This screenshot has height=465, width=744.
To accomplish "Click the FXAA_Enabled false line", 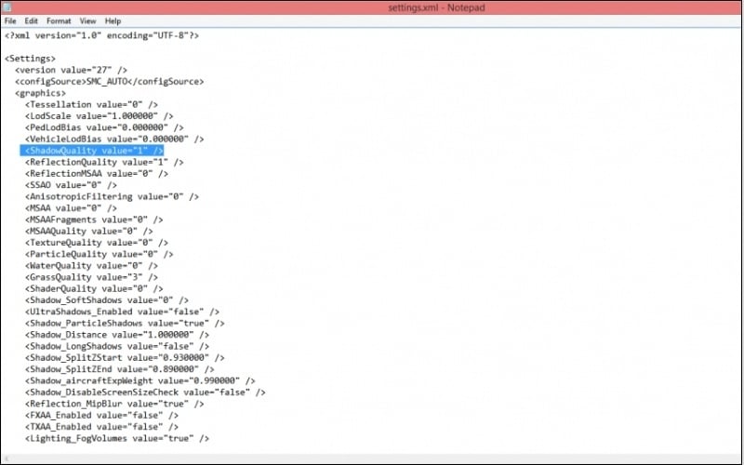I will coord(102,415).
